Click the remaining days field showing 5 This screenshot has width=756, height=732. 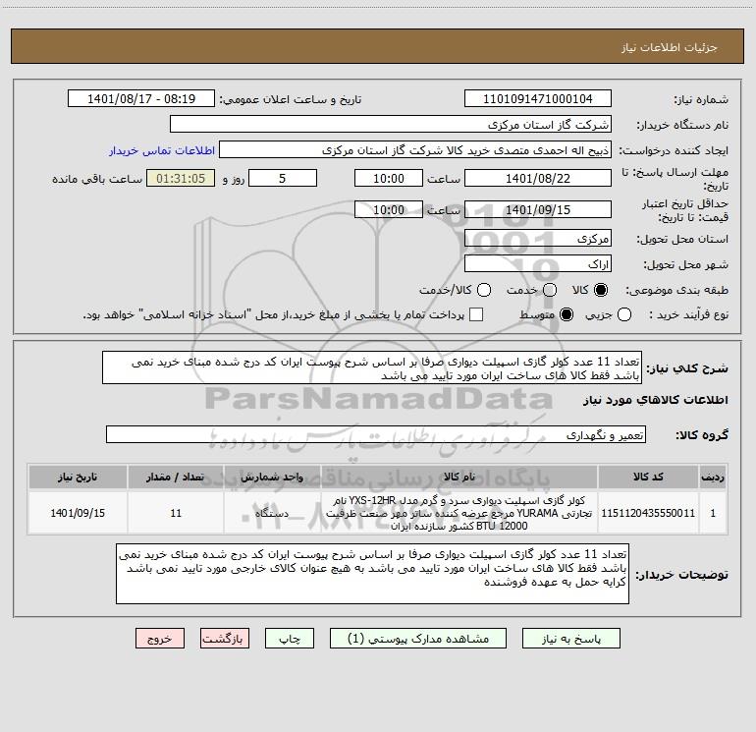click(283, 178)
